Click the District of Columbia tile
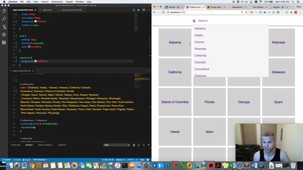 click(175, 102)
